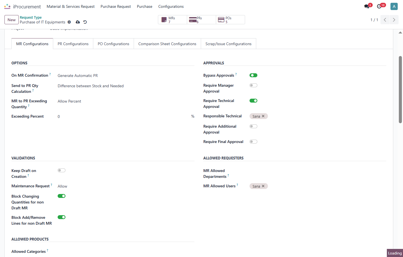Open the messages chat icon
The height and width of the screenshot is (257, 403).
pos(367,6)
